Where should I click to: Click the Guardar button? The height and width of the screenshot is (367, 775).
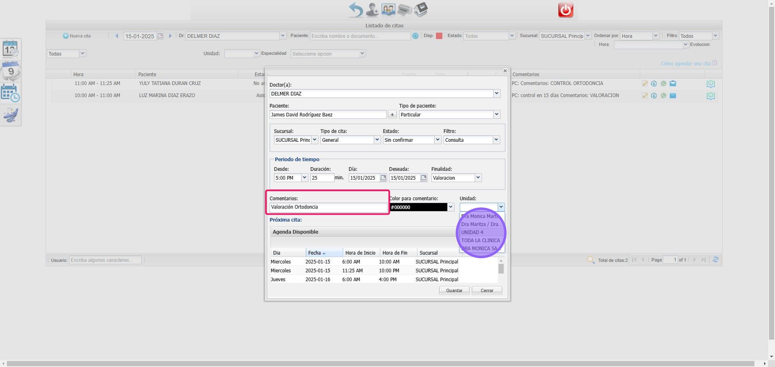[454, 290]
